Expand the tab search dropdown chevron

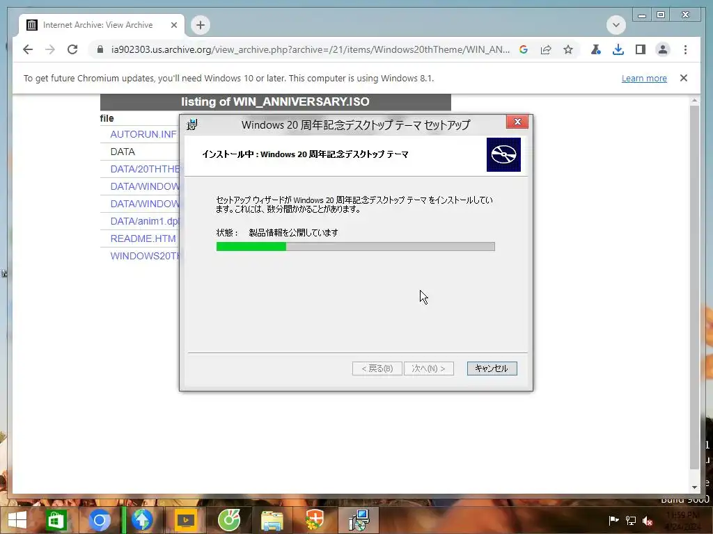tap(616, 25)
